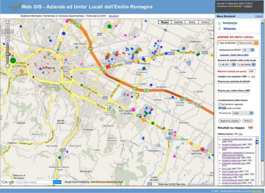Screen dimensions: 265x193
Task: Select the Ibrida map view
Action: coord(192,22)
